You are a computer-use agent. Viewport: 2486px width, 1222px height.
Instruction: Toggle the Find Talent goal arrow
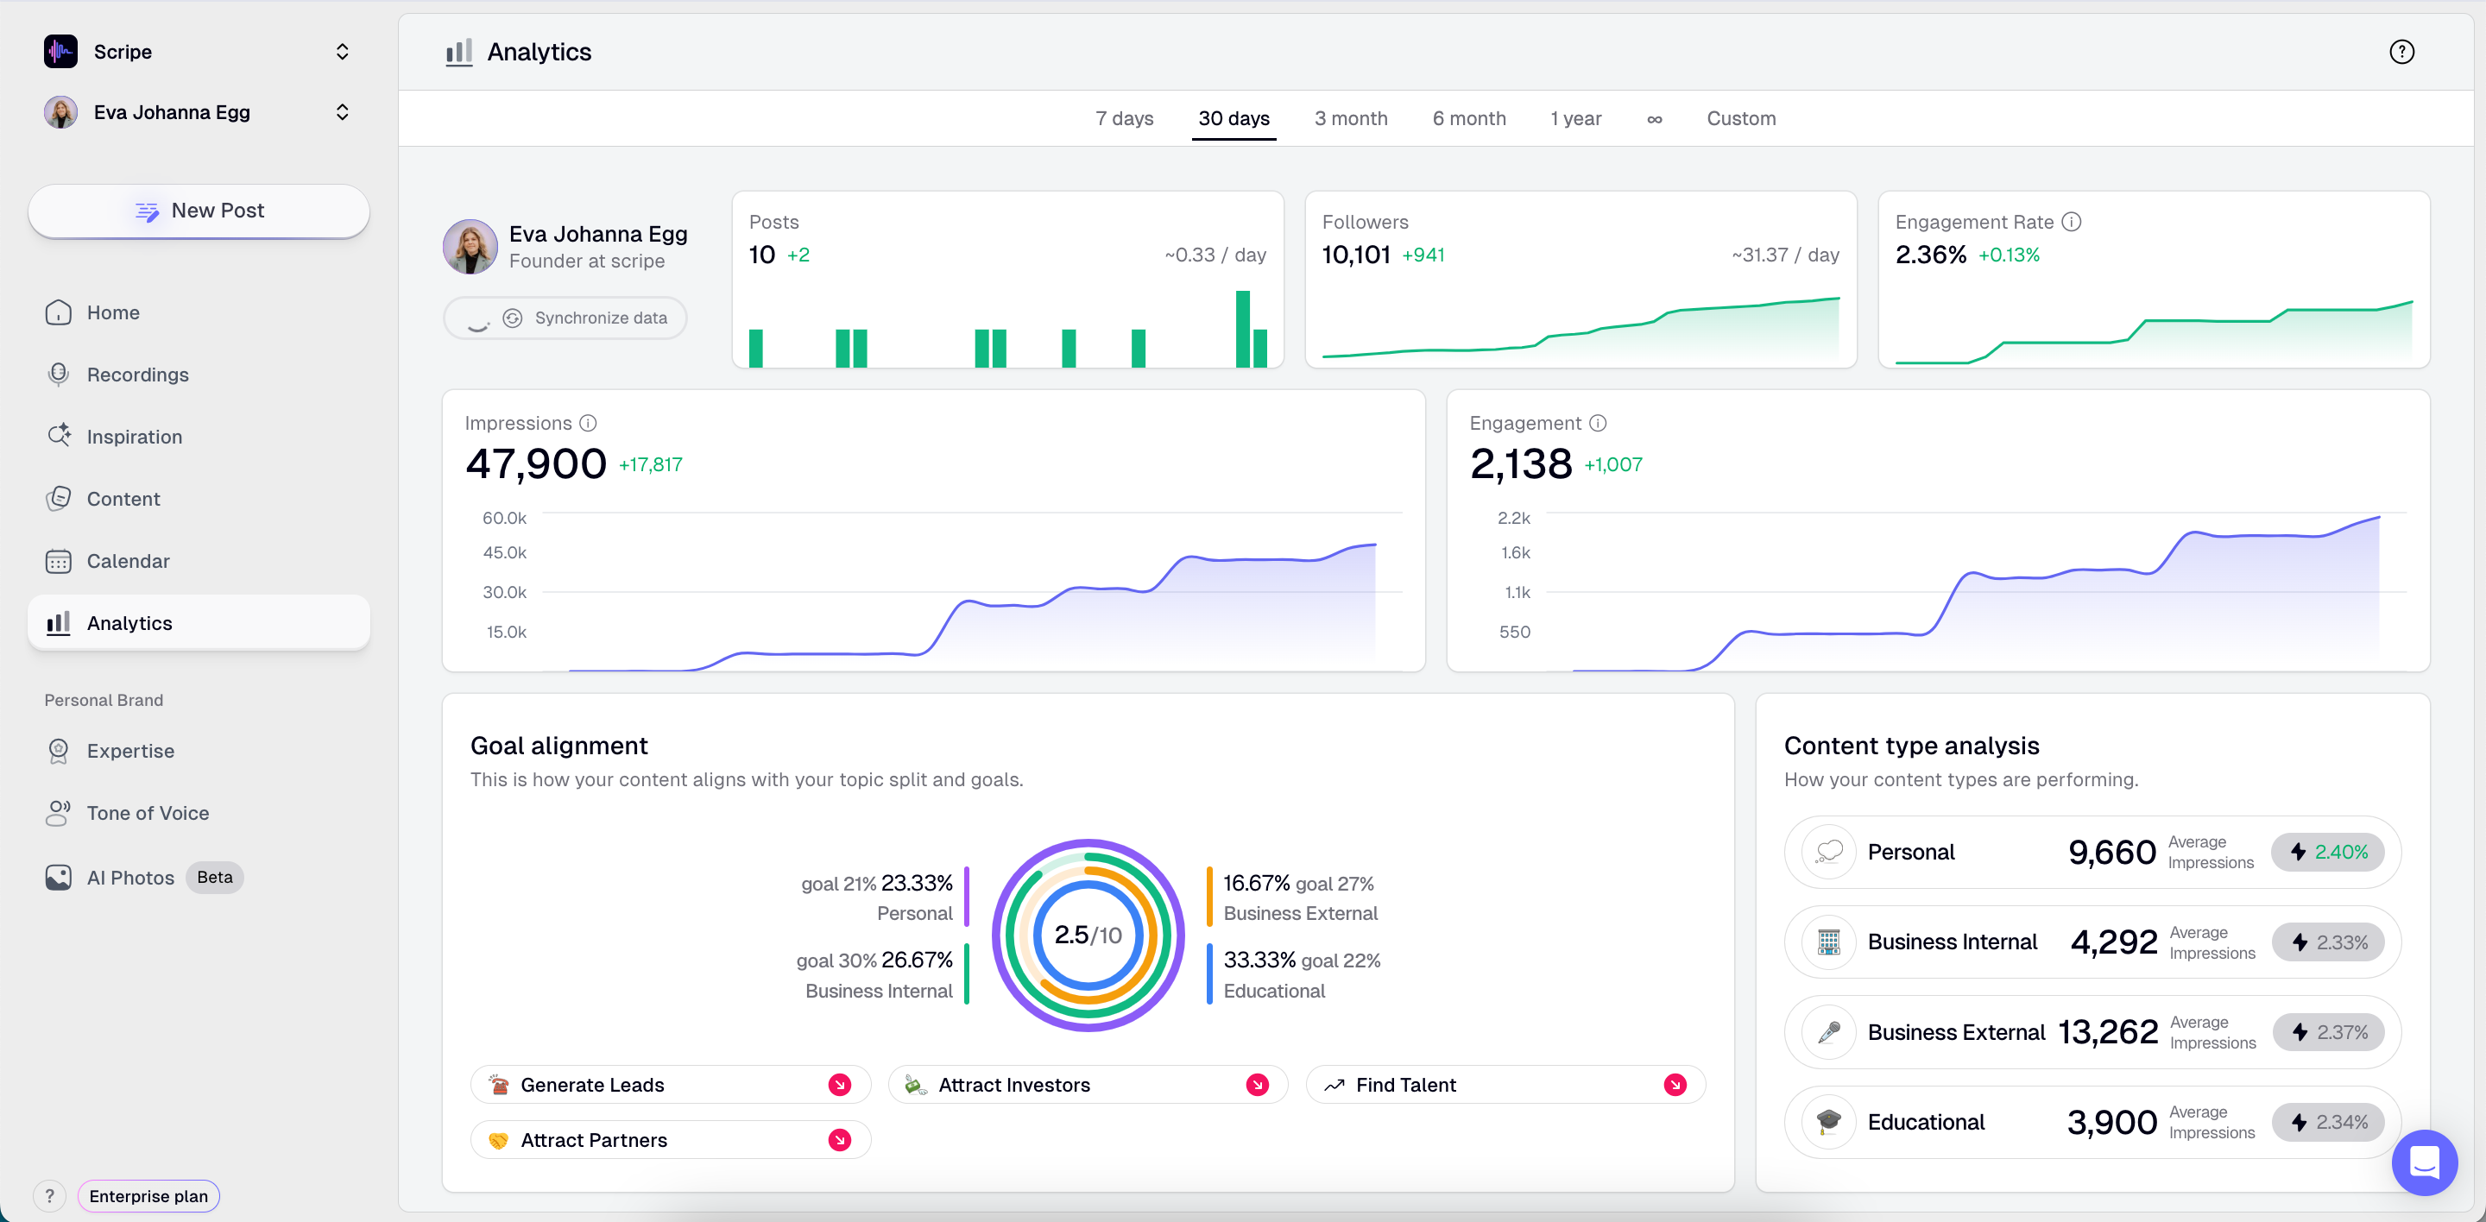pyautogui.click(x=1675, y=1085)
